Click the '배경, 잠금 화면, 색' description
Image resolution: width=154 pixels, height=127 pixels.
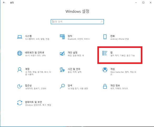point(76,56)
